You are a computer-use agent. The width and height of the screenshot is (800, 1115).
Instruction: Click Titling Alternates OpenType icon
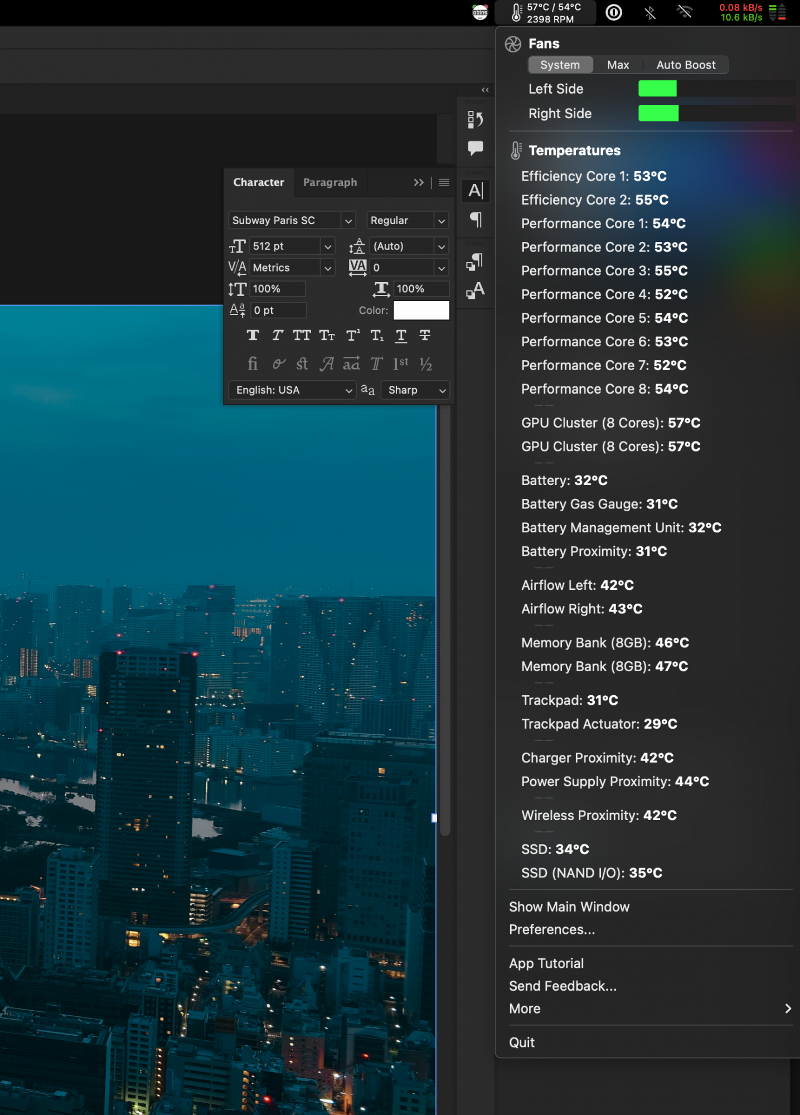[376, 364]
